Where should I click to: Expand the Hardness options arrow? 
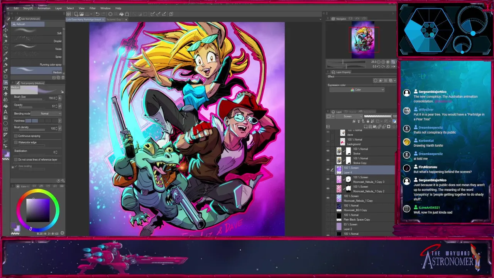coord(59,121)
